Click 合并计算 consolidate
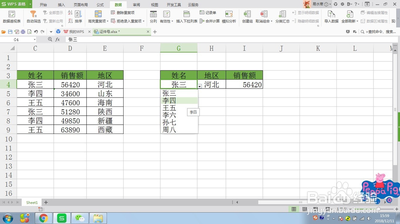The image size is (400, 224). 210,21
